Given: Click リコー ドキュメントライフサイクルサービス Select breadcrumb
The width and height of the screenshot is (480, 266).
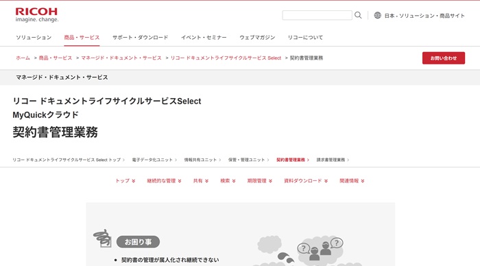Looking at the screenshot, I should tap(226, 58).
